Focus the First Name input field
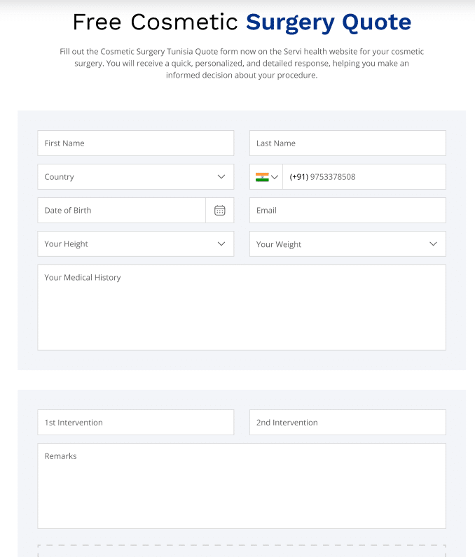 click(x=136, y=143)
